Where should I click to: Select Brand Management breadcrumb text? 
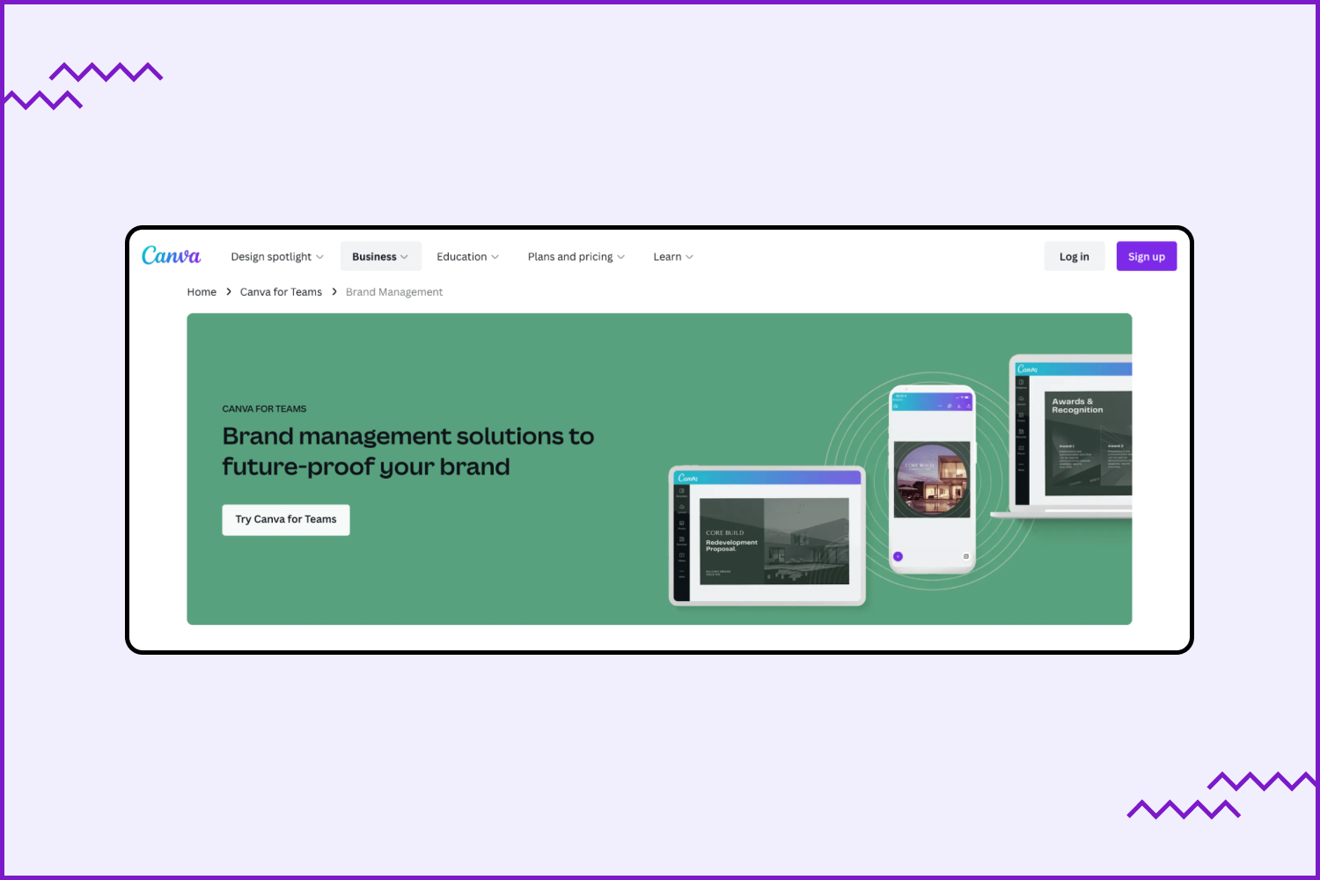point(394,292)
